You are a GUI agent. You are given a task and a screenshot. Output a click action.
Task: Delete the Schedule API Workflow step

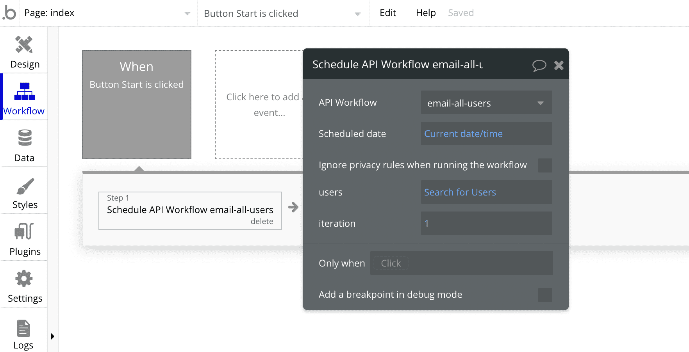(x=262, y=221)
